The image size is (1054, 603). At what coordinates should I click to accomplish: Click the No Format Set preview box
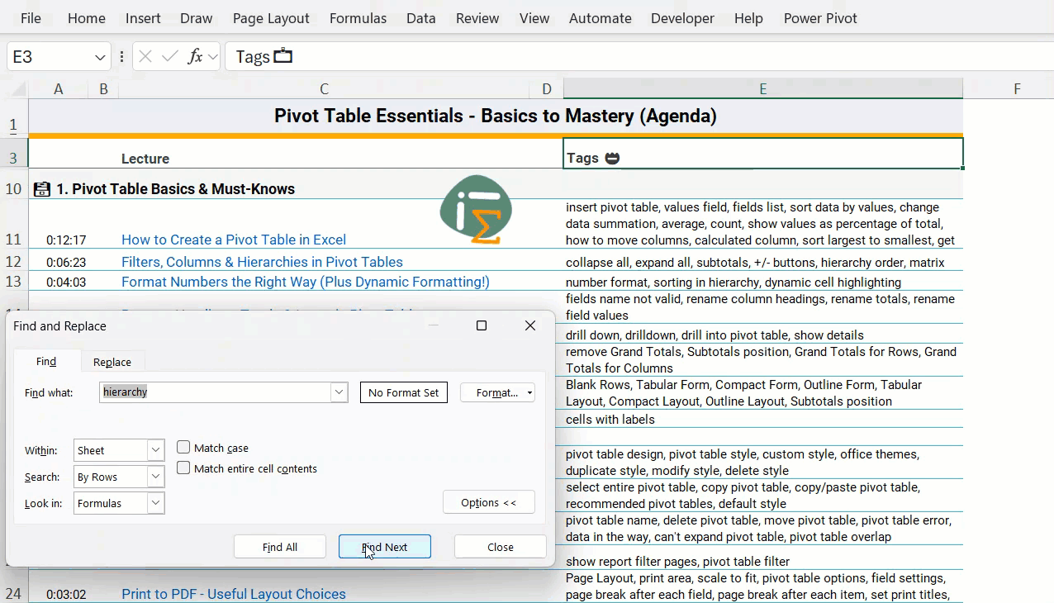click(404, 392)
